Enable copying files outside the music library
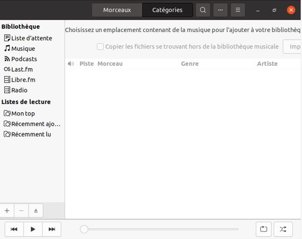 pos(100,46)
